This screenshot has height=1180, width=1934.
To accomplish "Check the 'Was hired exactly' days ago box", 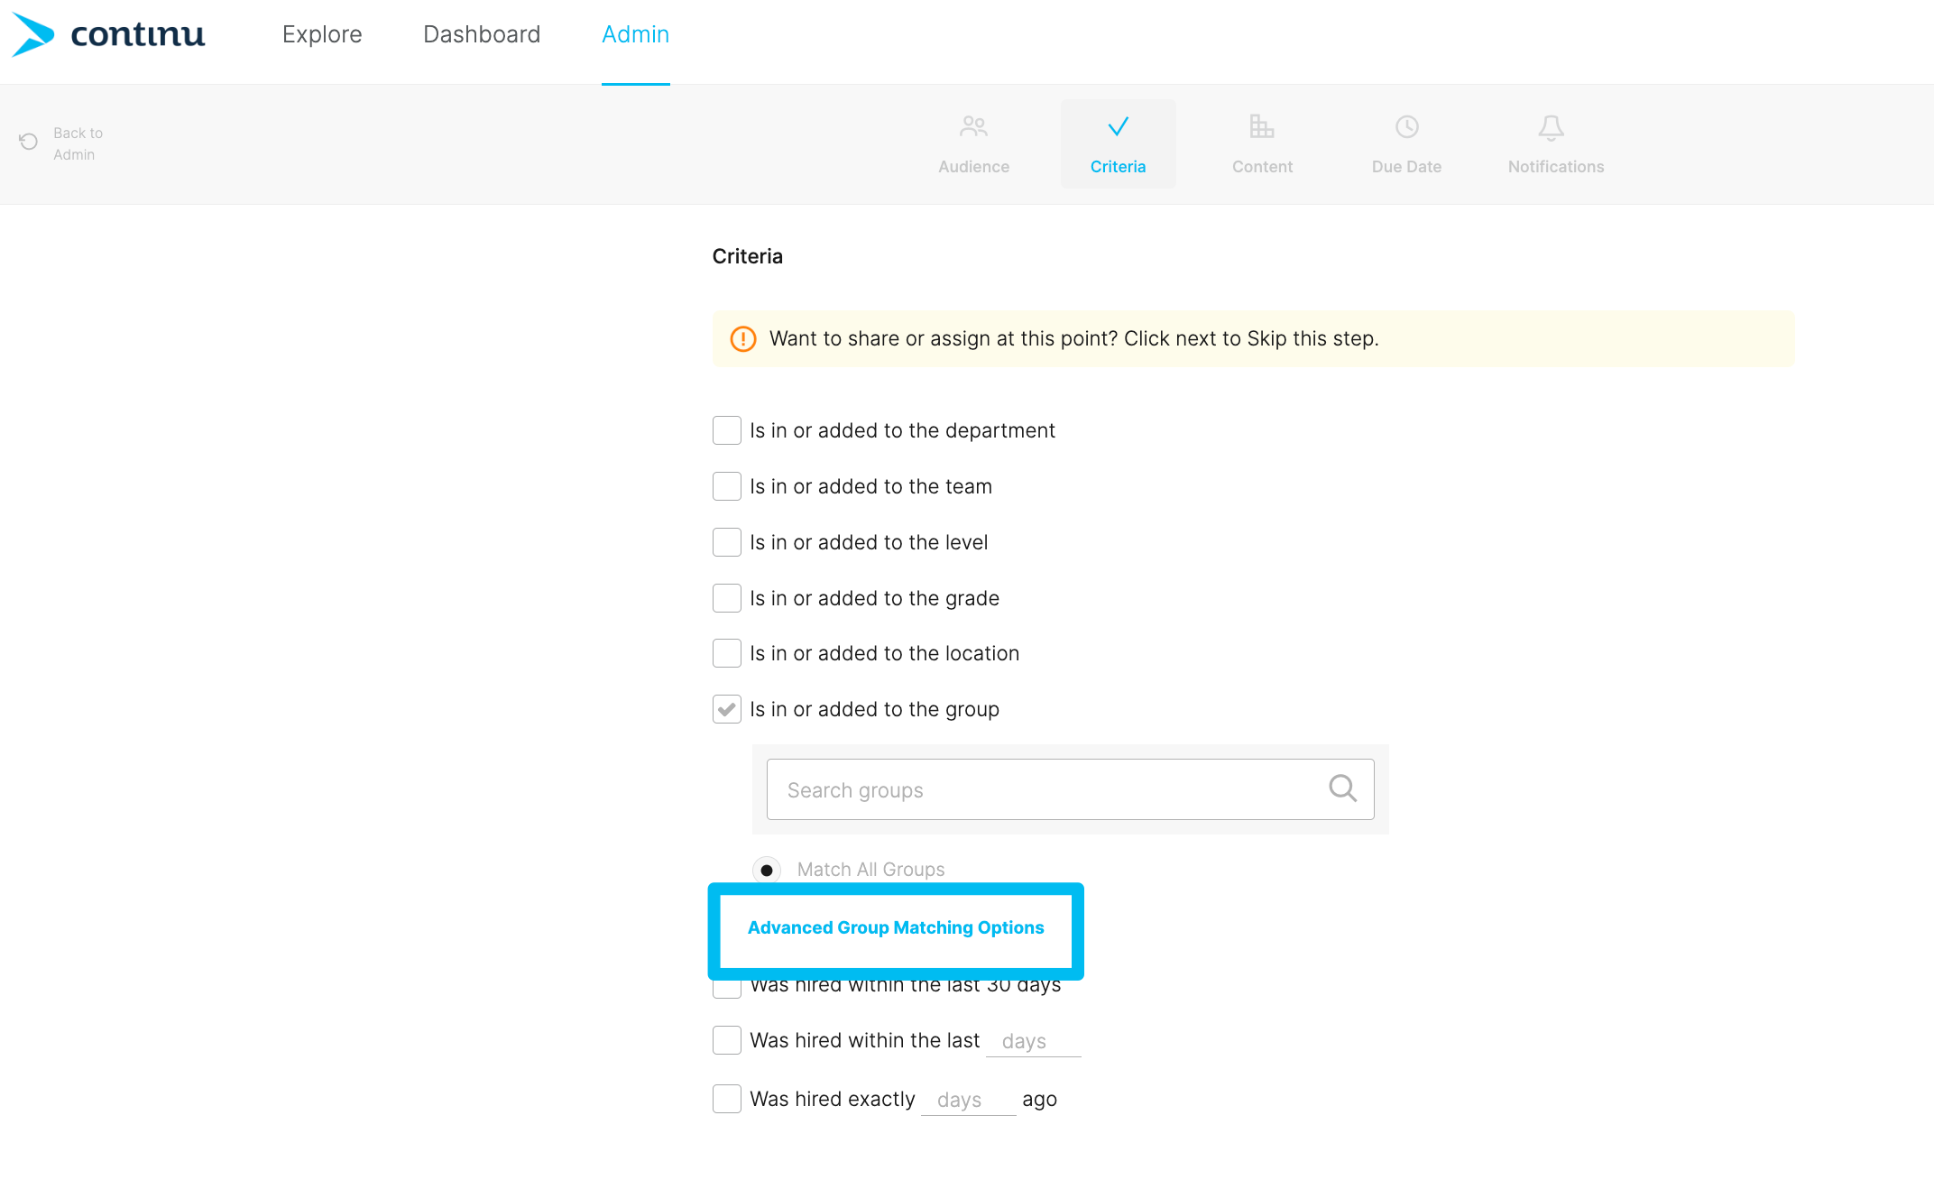I will tap(726, 1099).
